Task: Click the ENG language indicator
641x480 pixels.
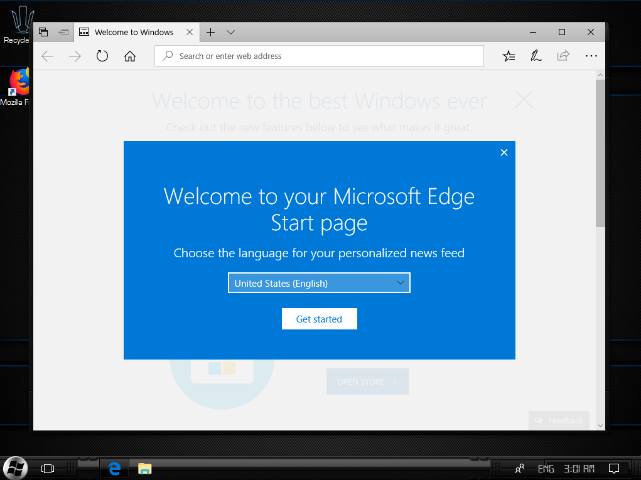Action: click(546, 469)
